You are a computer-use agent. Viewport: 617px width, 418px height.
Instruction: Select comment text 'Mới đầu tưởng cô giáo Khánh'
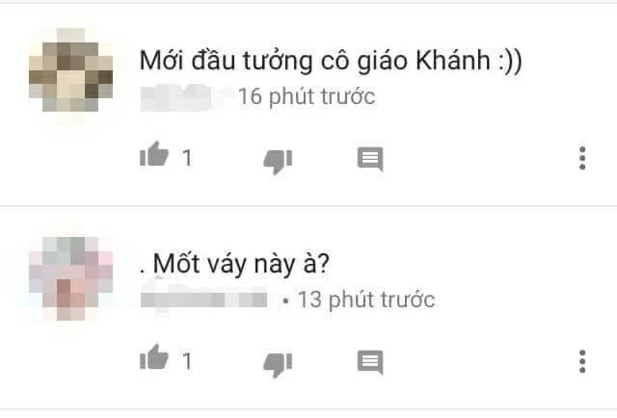click(x=315, y=61)
